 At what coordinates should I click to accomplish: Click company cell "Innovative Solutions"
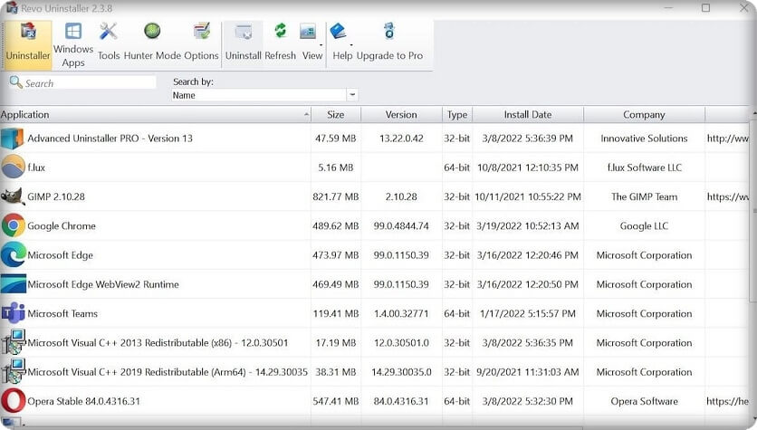click(x=644, y=139)
